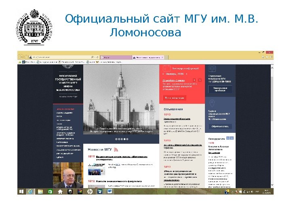Switch to the pink first browser tab
The height and width of the screenshot is (218, 291).
pos(116,57)
